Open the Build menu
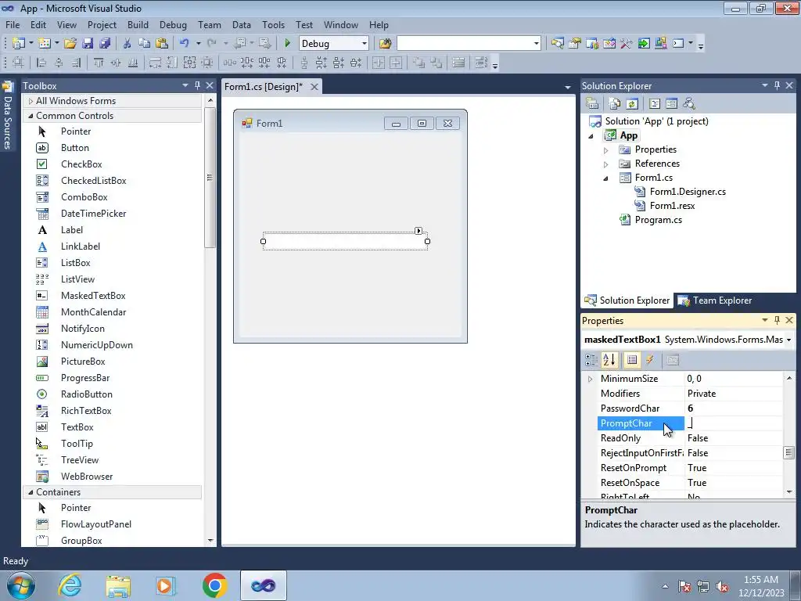 pyautogui.click(x=138, y=24)
